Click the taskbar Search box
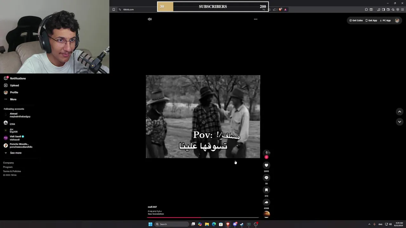The height and width of the screenshot is (228, 406). click(172, 224)
